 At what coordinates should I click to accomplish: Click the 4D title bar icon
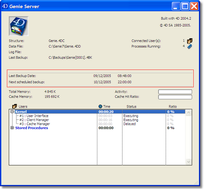click(5, 6)
